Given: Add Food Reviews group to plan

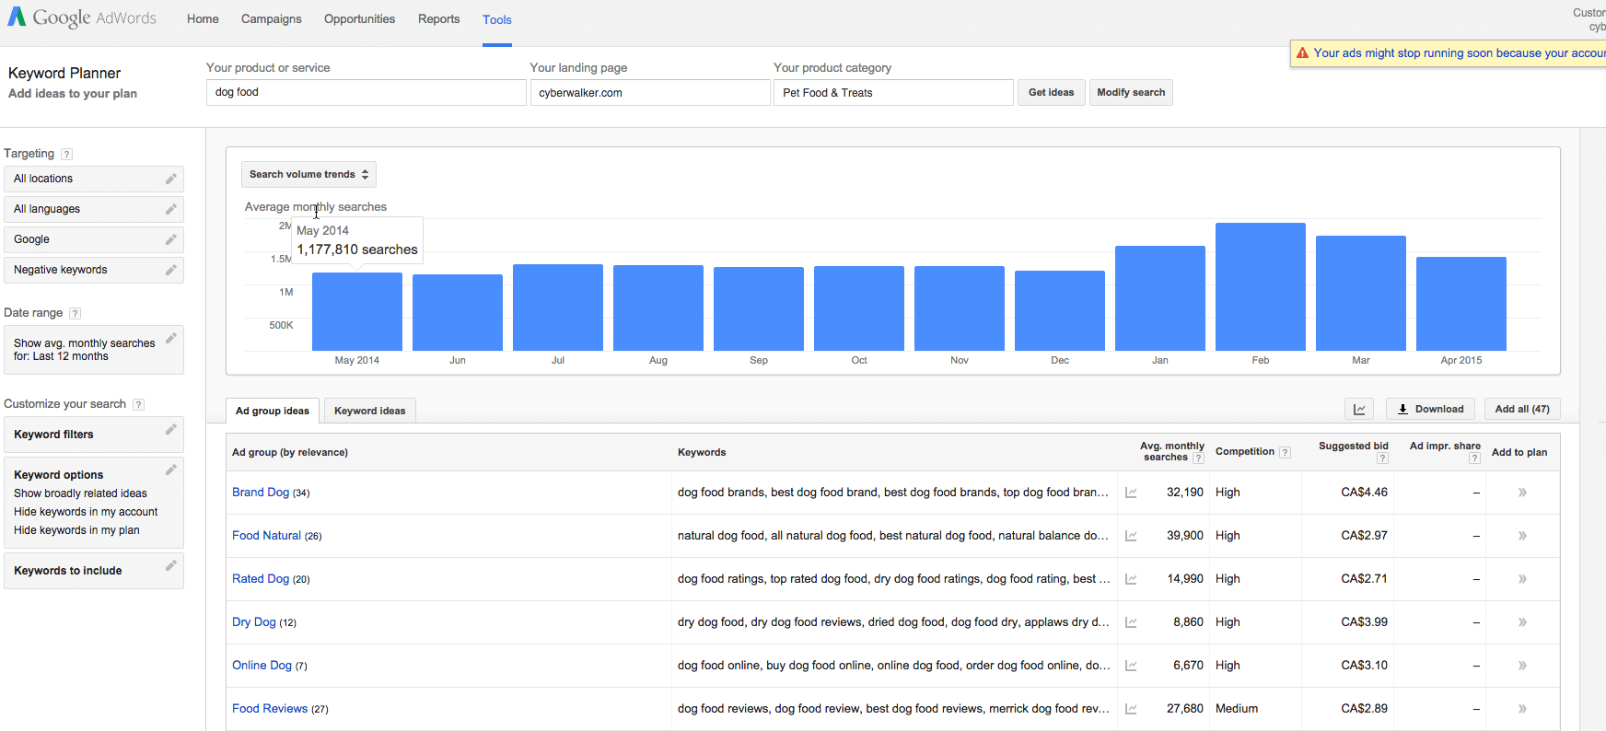Looking at the screenshot, I should pos(1522,709).
